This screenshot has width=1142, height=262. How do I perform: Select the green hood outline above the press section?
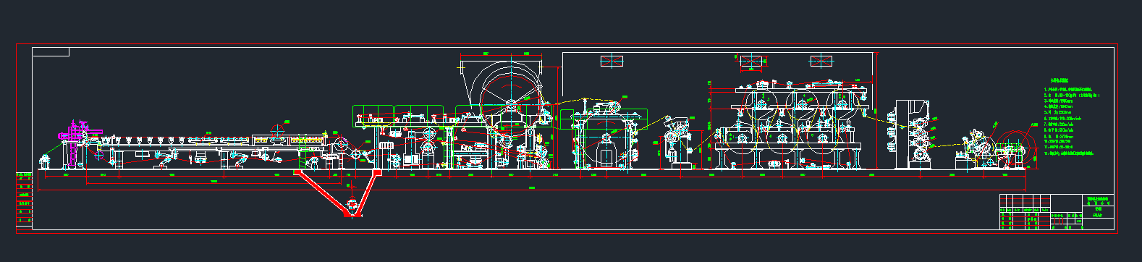pos(399,115)
